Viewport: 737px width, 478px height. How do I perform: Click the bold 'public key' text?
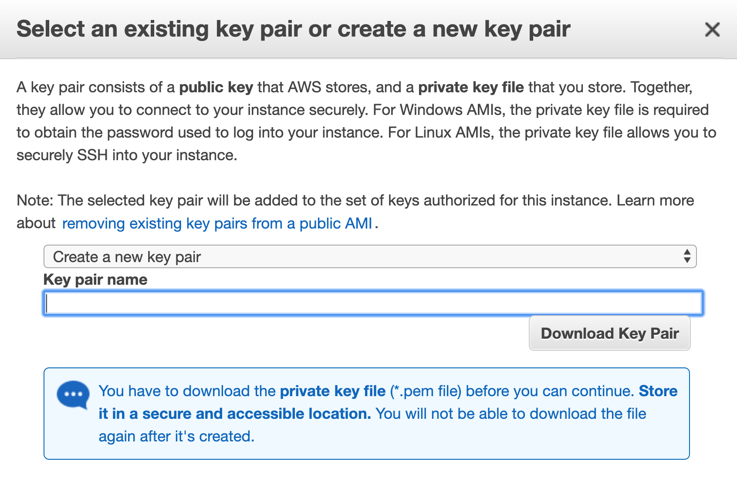pyautogui.click(x=216, y=88)
